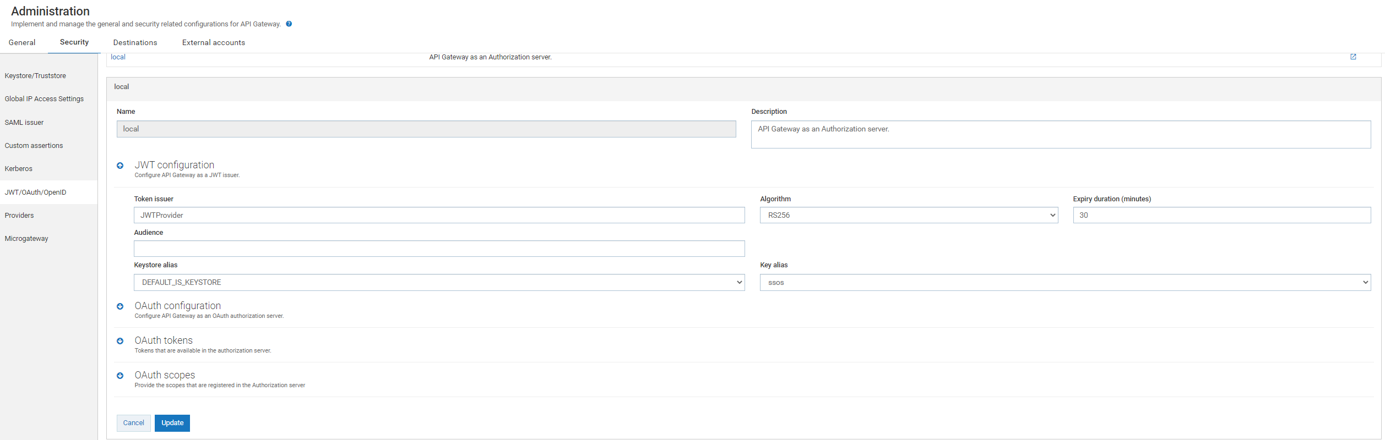Click the Cancel button
This screenshot has width=1385, height=440.
pos(133,423)
